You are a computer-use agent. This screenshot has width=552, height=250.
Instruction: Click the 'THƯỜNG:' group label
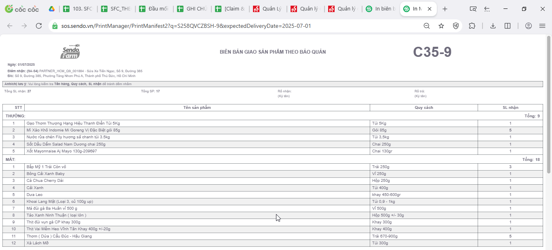click(15, 116)
